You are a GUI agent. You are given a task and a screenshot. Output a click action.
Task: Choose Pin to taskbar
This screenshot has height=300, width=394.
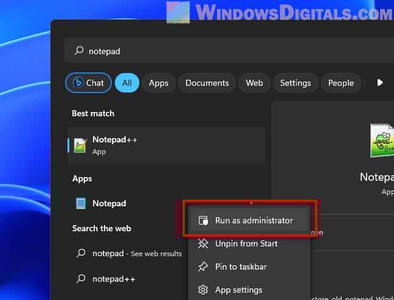249,267
